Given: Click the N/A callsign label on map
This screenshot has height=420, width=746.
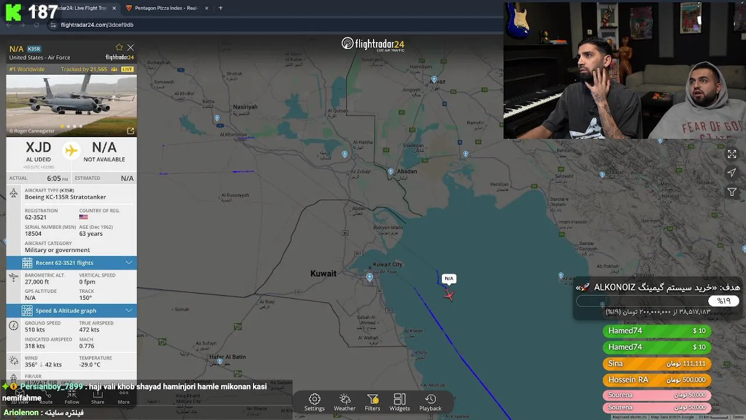Looking at the screenshot, I should click(449, 279).
